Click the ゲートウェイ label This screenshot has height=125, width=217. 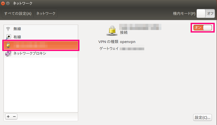point(109,49)
